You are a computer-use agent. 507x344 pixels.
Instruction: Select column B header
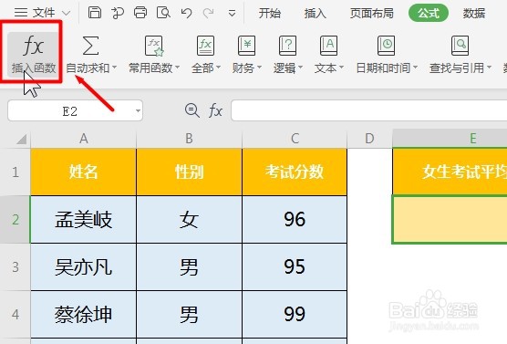[x=189, y=139]
